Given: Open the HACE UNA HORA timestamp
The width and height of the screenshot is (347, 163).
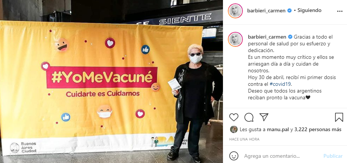Looking at the screenshot, I should 244,139.
